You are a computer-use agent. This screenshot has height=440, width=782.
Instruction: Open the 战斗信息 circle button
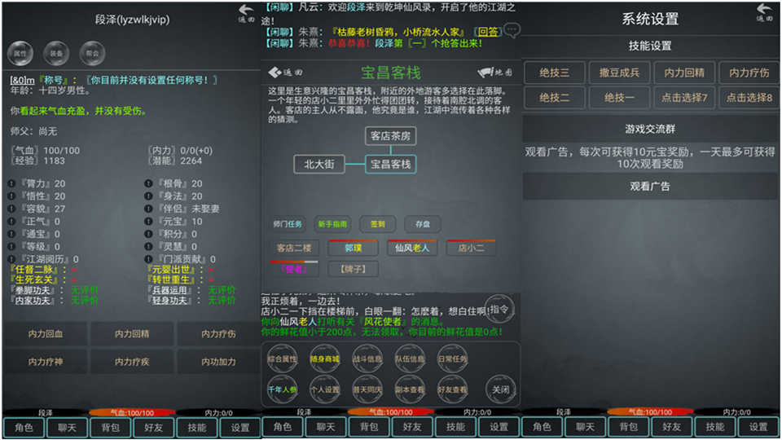pos(367,359)
